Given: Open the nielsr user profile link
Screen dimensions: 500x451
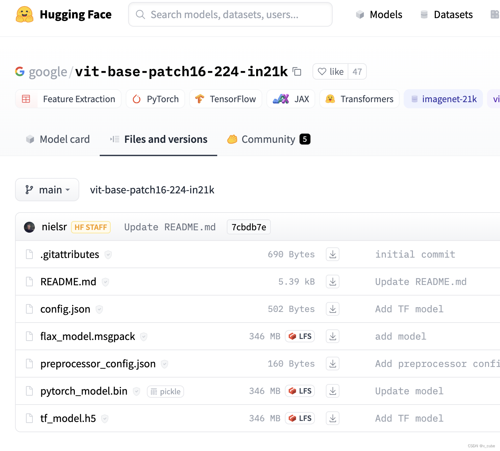Looking at the screenshot, I should pos(54,227).
